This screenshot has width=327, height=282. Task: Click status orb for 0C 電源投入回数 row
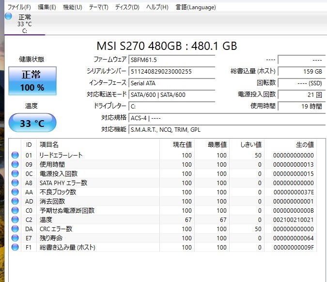pyautogui.click(x=15, y=173)
